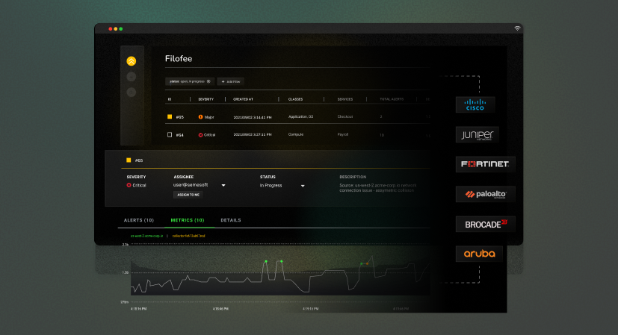Click the 'Payroll' service cell
This screenshot has height=335, width=618.
[x=343, y=134]
